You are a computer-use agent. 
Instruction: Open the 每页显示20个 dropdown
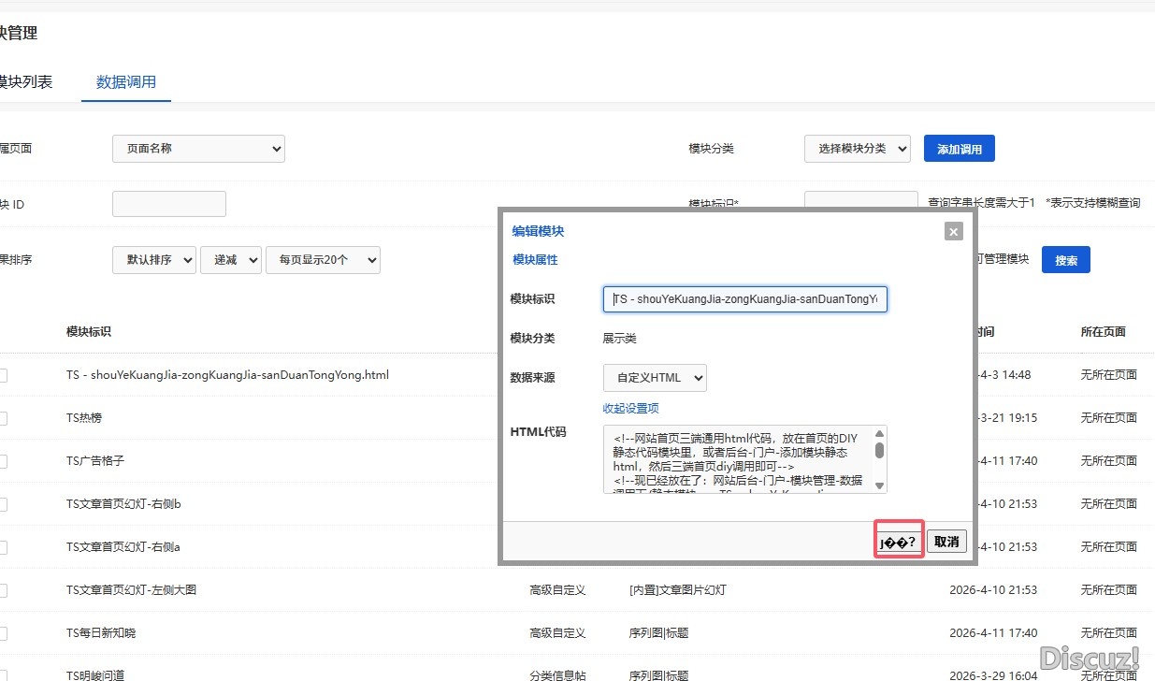coord(323,260)
